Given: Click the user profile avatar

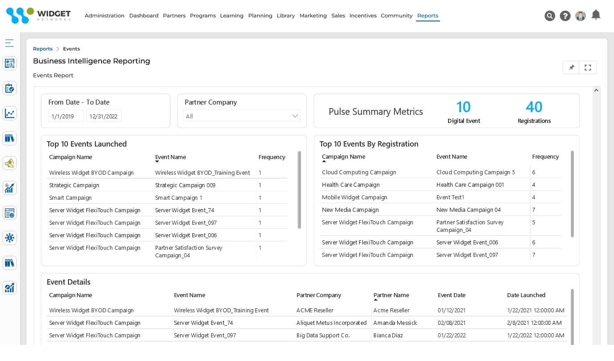Looking at the screenshot, I should tap(580, 16).
